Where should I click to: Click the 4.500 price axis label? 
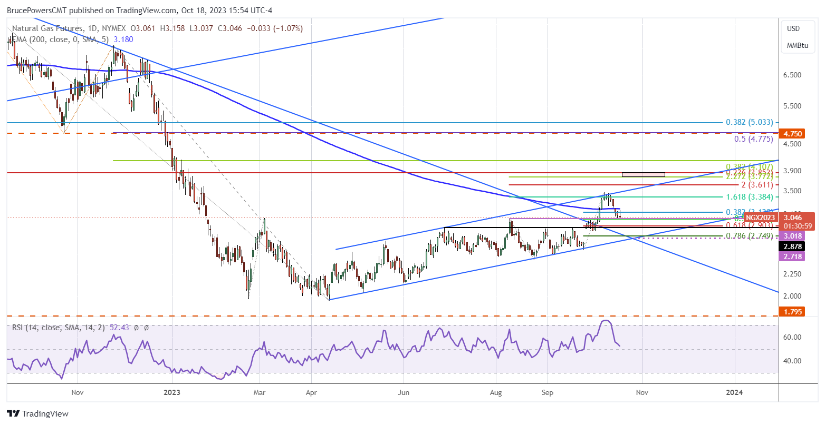[x=793, y=144]
